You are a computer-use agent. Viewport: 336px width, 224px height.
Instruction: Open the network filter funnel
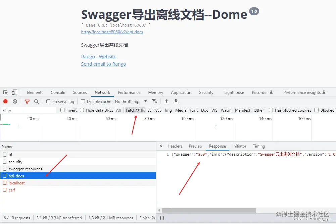27,101
